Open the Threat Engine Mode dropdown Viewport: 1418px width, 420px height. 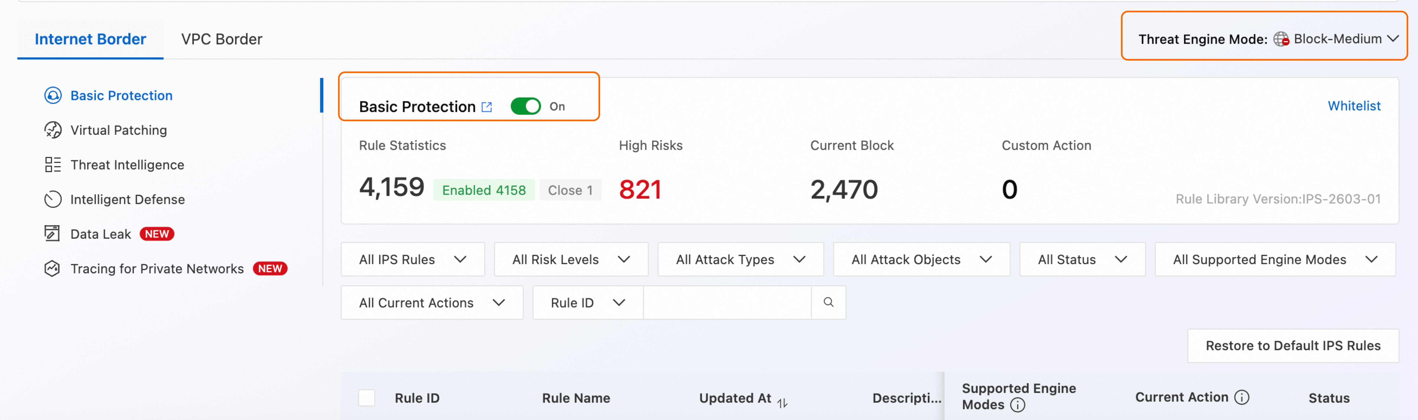pyautogui.click(x=1338, y=39)
